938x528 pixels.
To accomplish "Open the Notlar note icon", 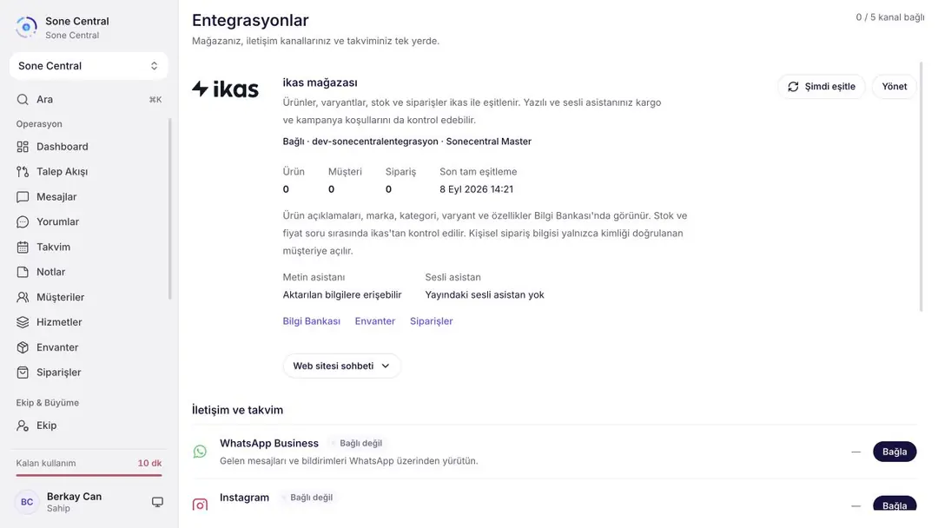I will click(23, 272).
